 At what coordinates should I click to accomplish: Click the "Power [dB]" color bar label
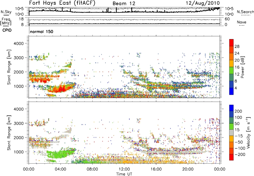click(x=242, y=67)
